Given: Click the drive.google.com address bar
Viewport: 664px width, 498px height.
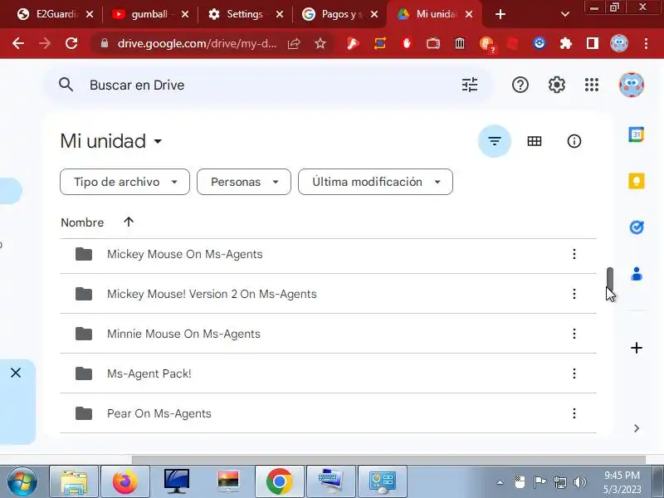Looking at the screenshot, I should click(x=197, y=43).
